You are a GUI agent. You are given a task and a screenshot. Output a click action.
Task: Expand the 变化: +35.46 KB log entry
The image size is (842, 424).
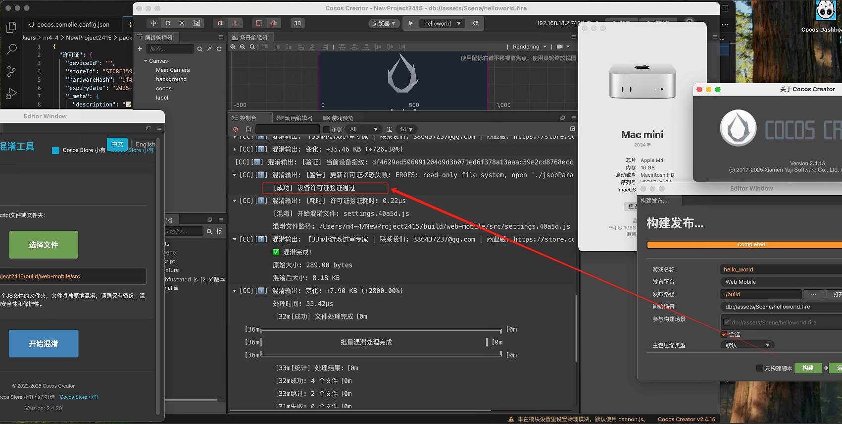point(234,149)
